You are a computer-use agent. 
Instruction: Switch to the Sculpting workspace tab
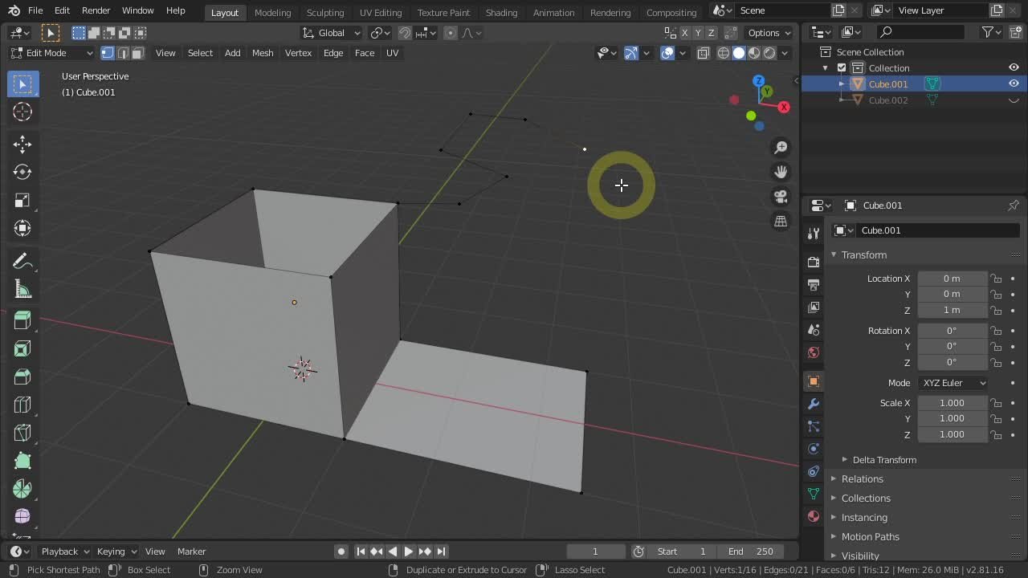pyautogui.click(x=324, y=12)
